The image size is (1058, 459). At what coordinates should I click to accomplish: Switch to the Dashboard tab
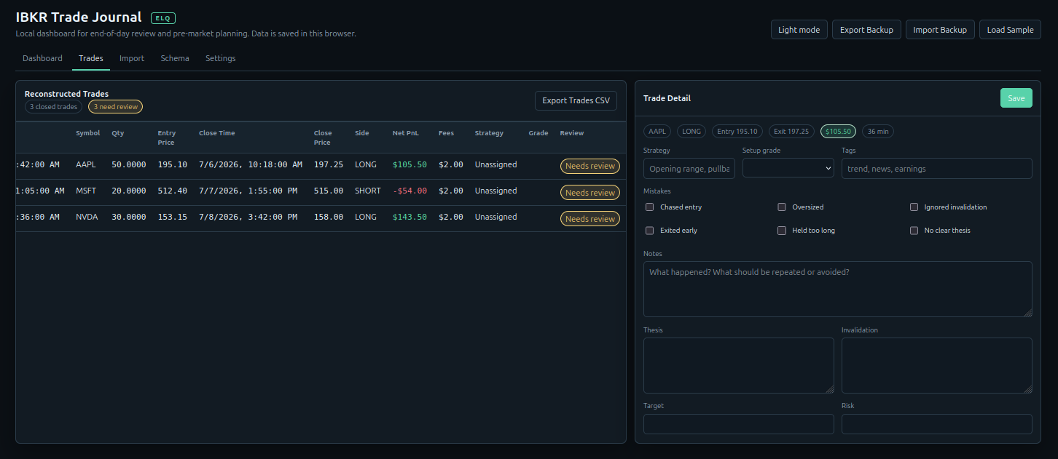point(42,58)
